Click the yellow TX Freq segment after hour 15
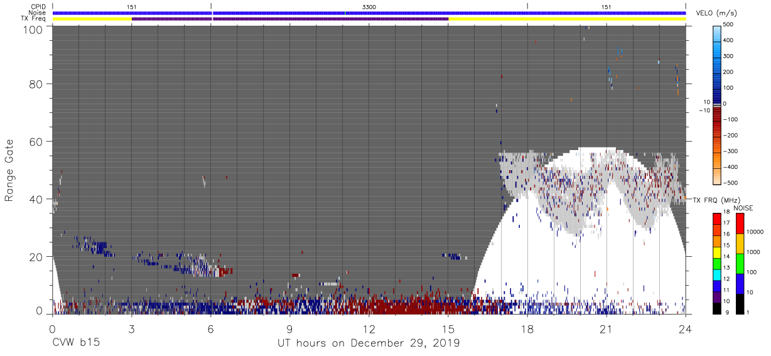 point(567,19)
